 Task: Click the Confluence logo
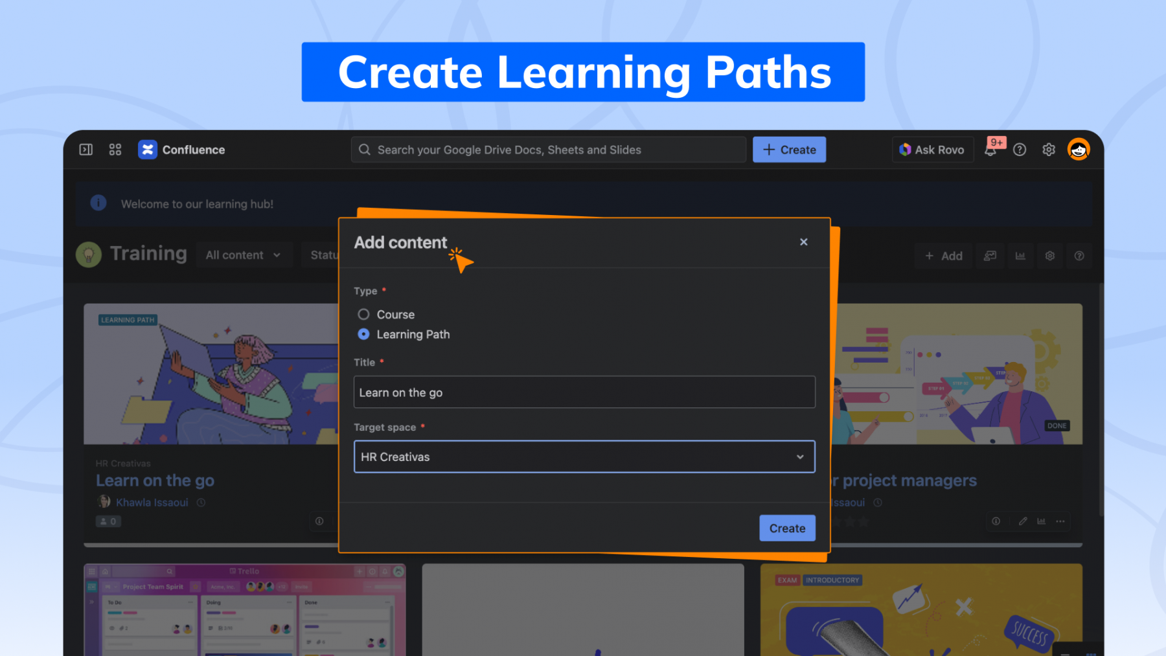pyautogui.click(x=148, y=150)
